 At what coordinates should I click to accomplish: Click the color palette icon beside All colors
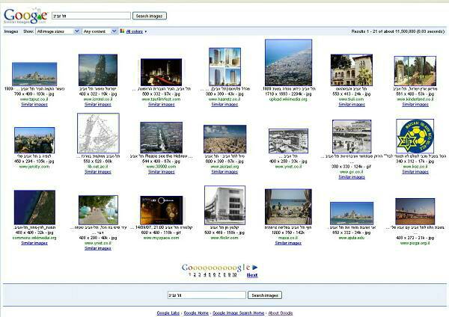(x=122, y=31)
